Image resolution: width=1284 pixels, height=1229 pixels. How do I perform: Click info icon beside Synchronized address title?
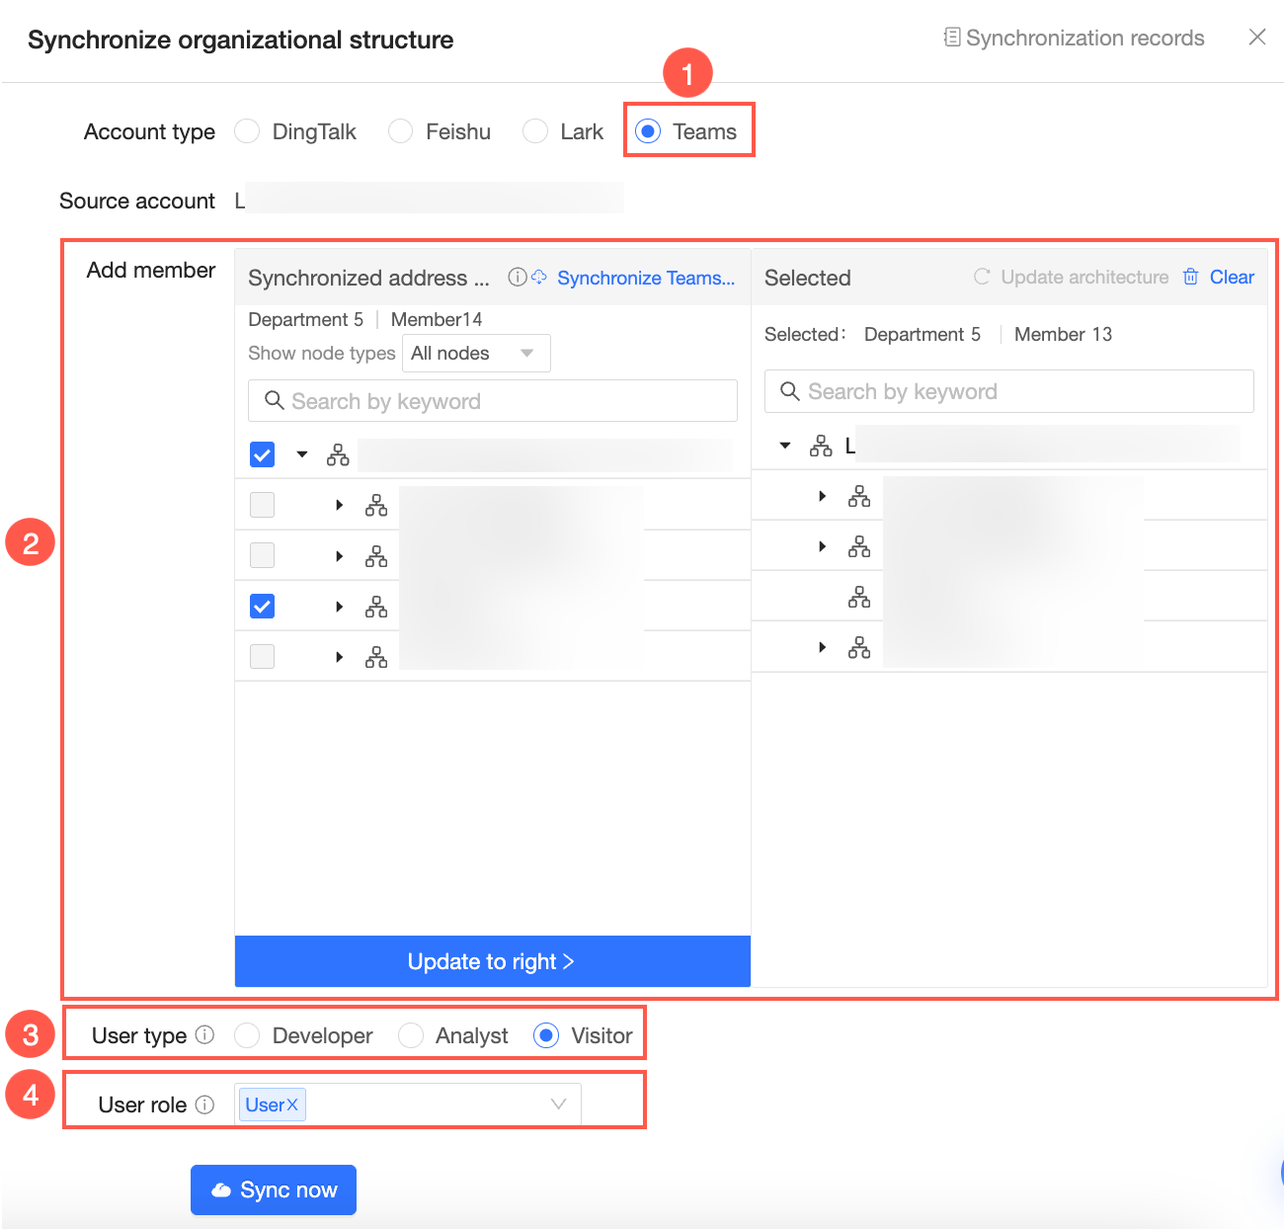tap(517, 278)
